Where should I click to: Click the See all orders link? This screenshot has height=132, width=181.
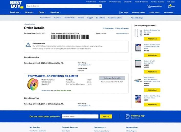click(29, 24)
